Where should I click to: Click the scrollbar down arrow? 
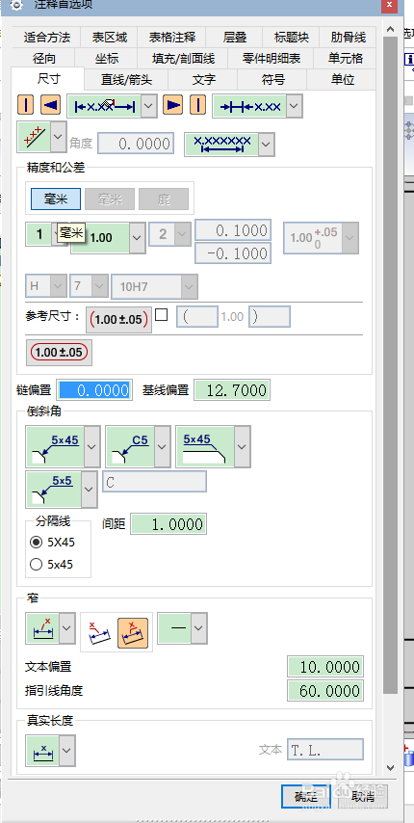tap(391, 768)
